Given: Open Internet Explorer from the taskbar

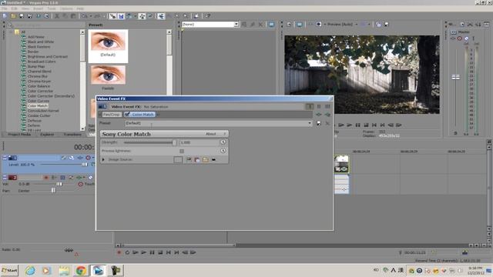Looking at the screenshot, I should pos(30,270).
